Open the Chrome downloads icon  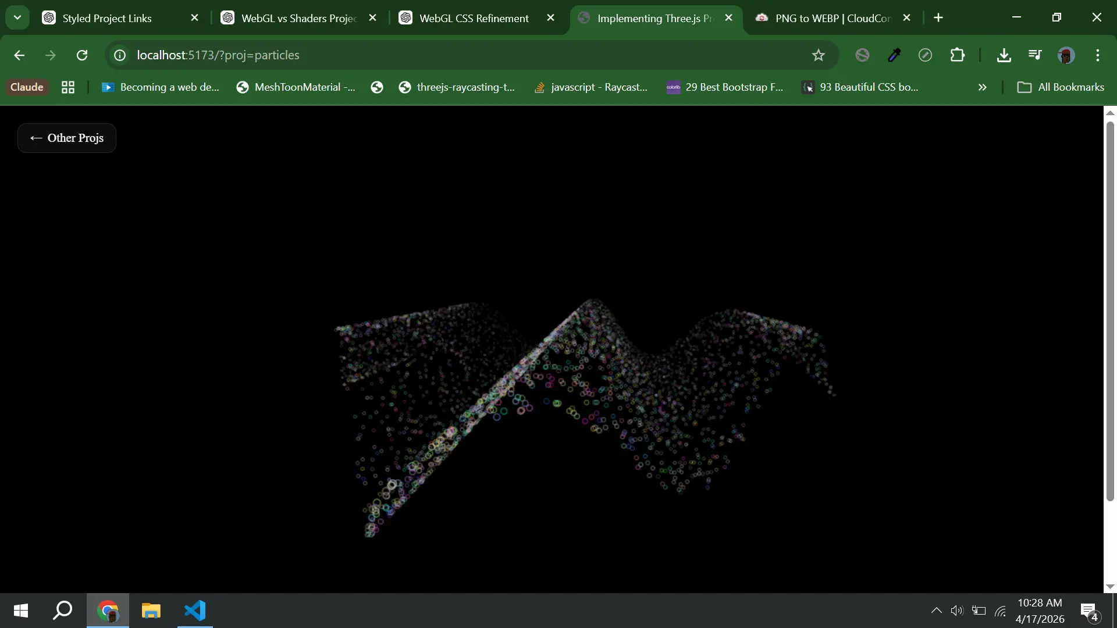point(1004,55)
